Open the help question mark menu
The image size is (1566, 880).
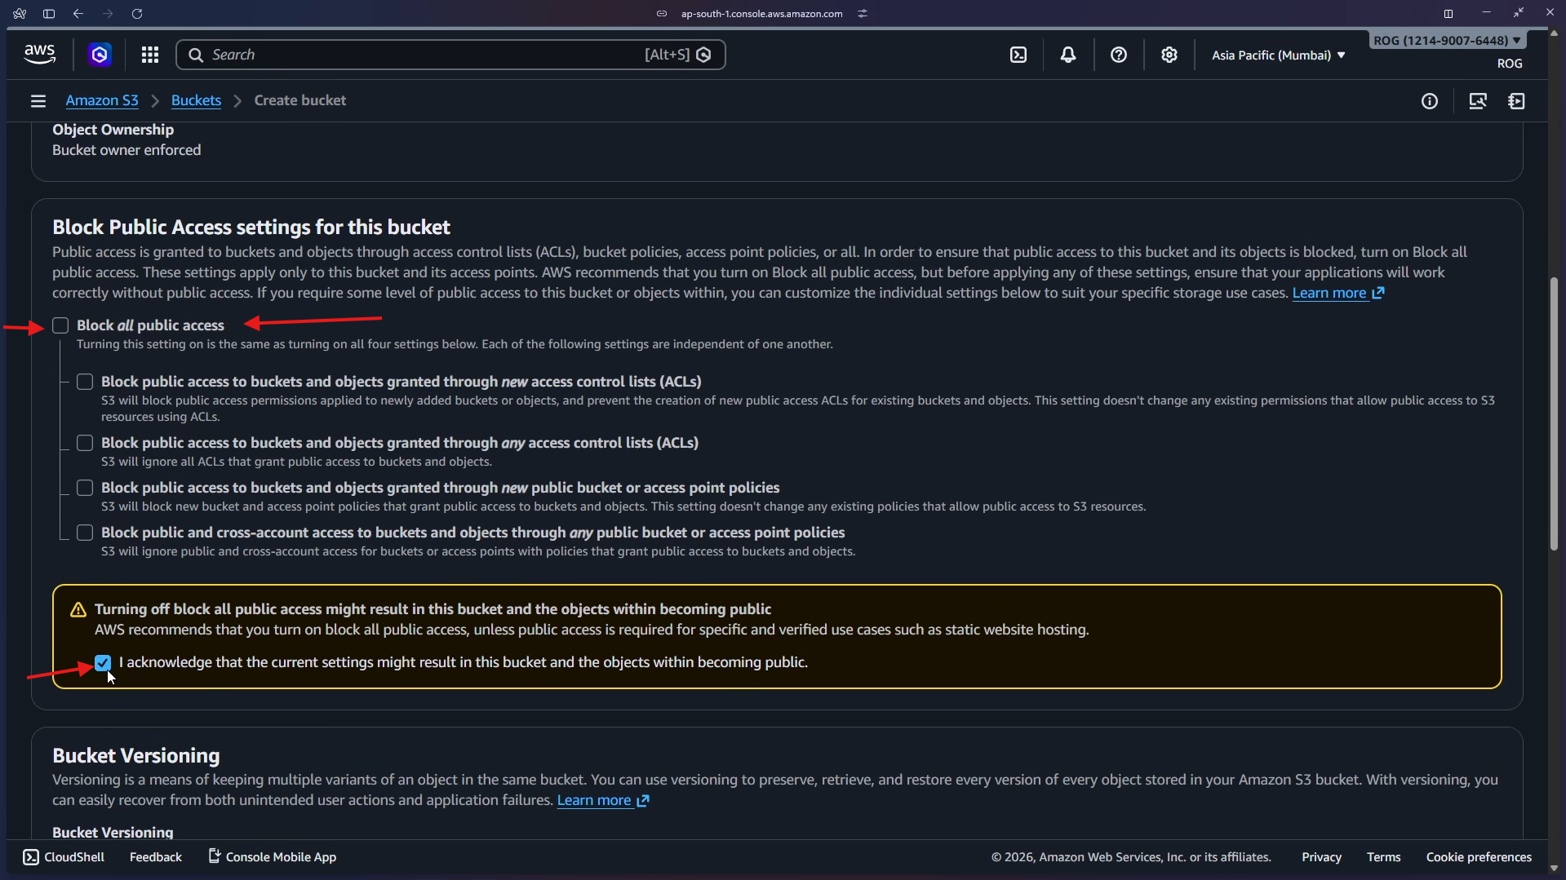(1118, 55)
